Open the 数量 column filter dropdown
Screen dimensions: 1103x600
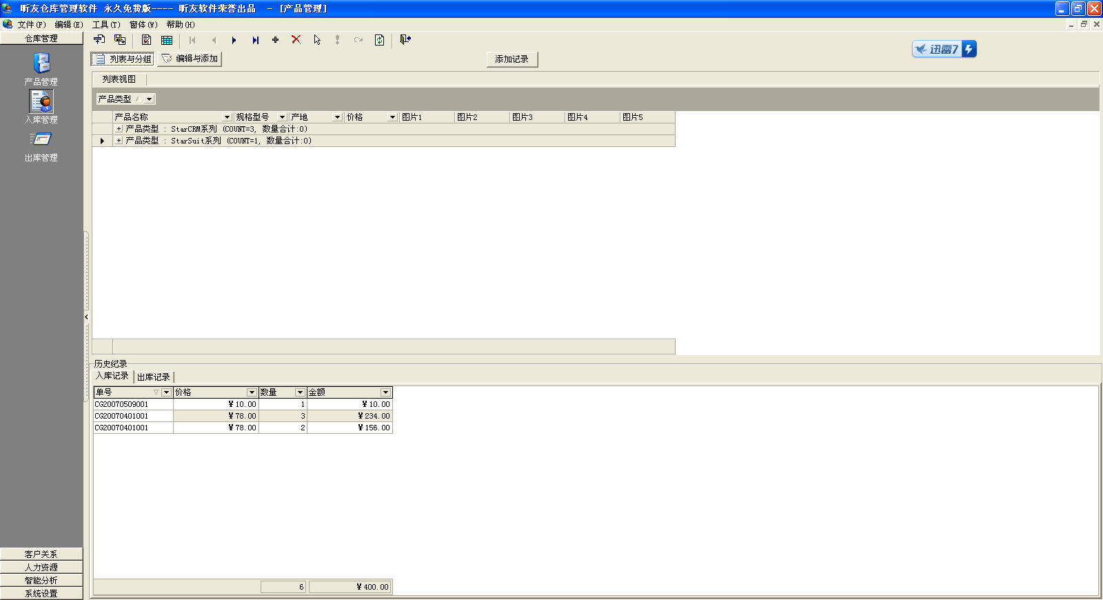point(300,392)
